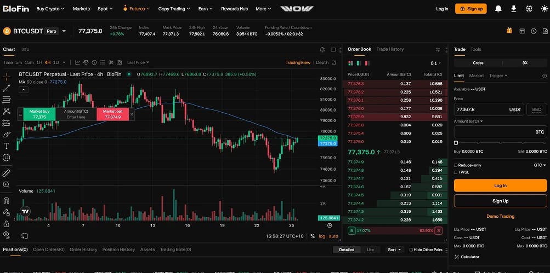Open the Open Orders tab

coord(49,249)
